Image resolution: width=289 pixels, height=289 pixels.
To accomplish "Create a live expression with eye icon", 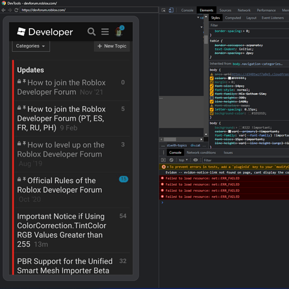I will click(x=195, y=160).
